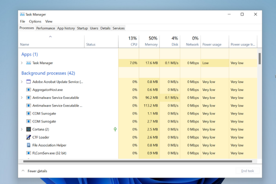
Task: Select the AggregatorHost.exe row name
Action: tap(47, 90)
